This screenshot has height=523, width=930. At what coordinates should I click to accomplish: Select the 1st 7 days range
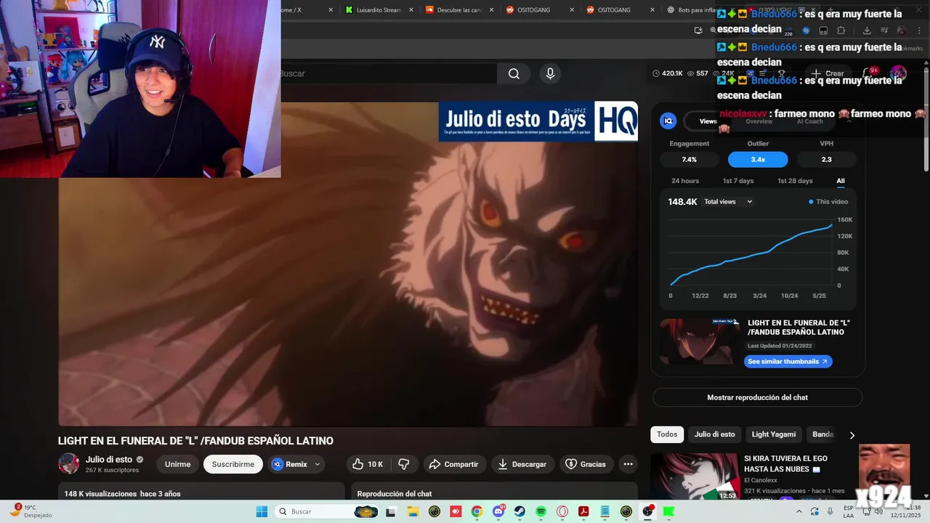[x=738, y=181]
